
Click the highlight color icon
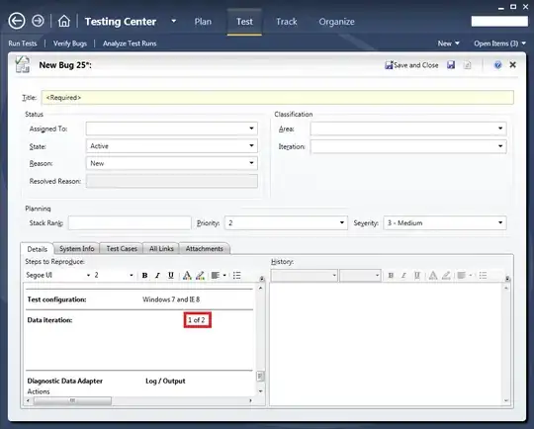click(200, 276)
